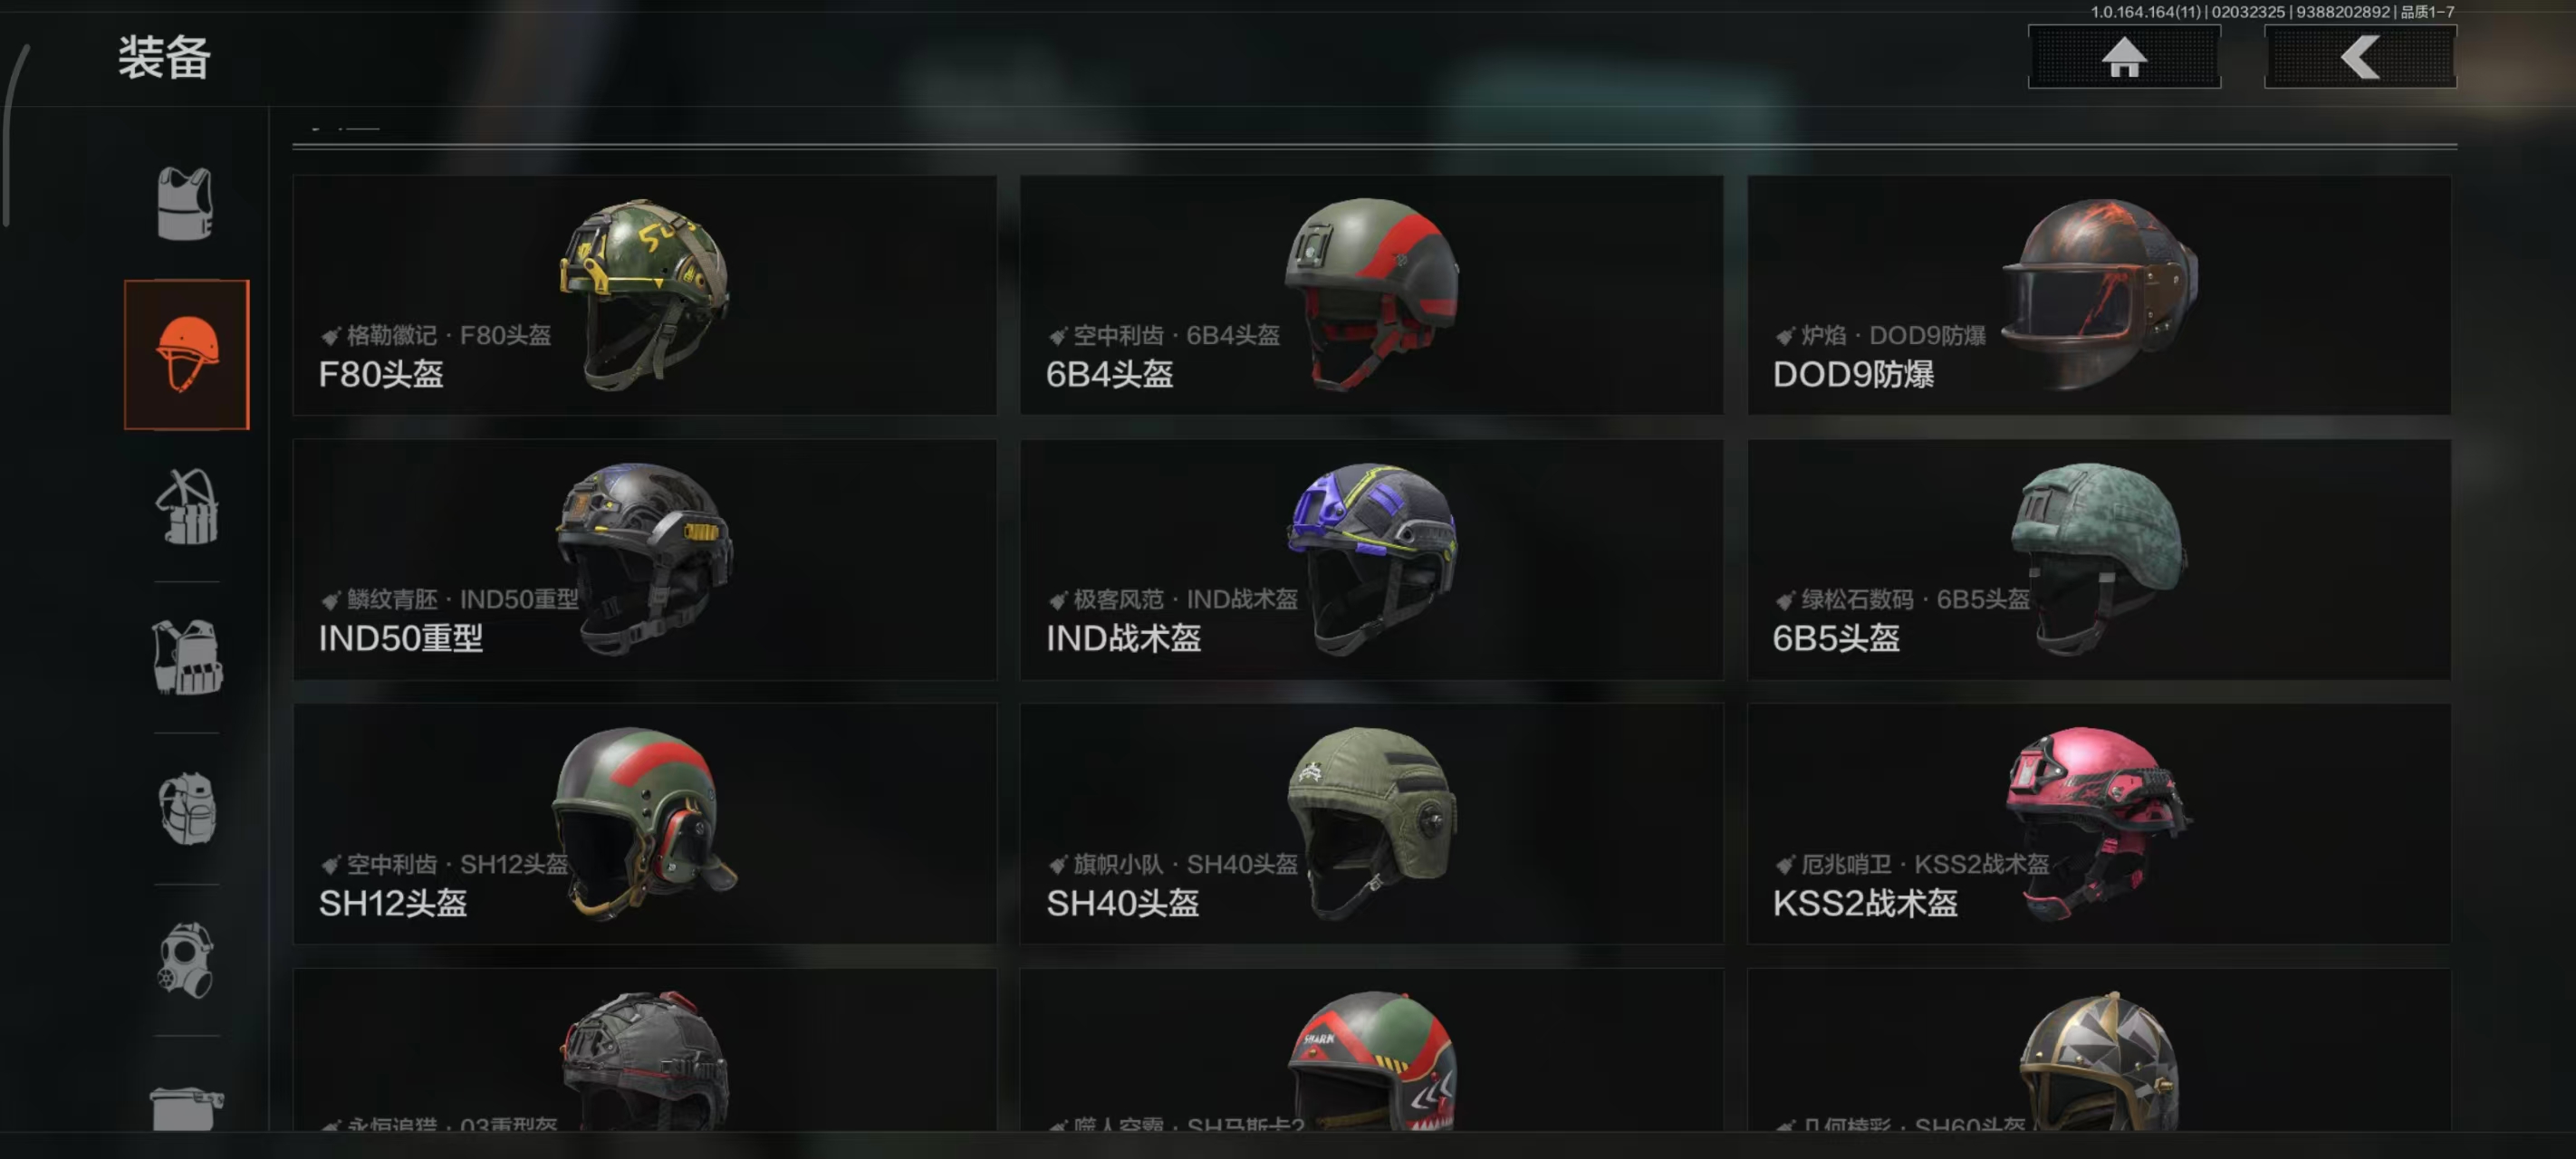The width and height of the screenshot is (2576, 1159).
Task: Select the F80头盔 helmet card
Action: tap(645, 295)
